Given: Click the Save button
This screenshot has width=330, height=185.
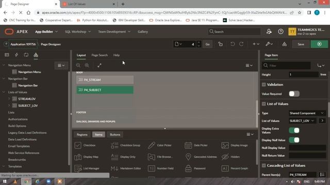Looking at the screenshot, I should [301, 44].
